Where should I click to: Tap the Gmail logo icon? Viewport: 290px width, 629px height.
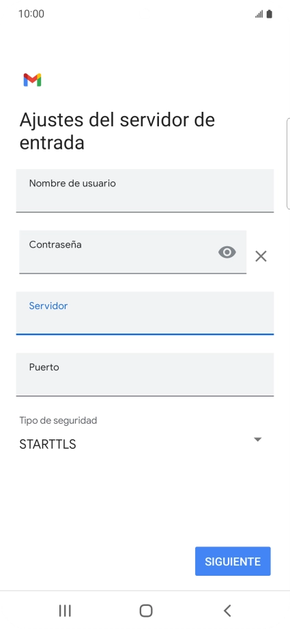[x=33, y=81]
